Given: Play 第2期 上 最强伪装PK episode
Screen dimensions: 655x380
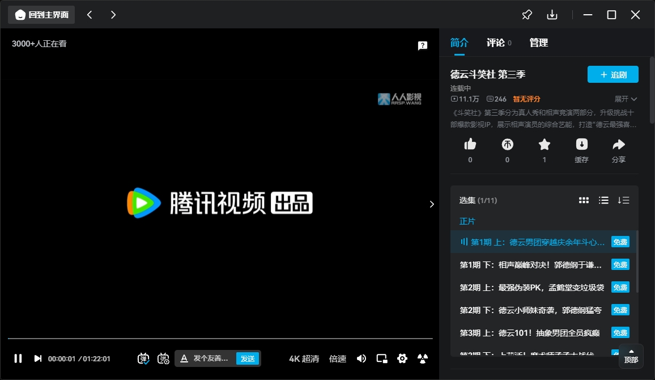Looking at the screenshot, I should pos(543,287).
